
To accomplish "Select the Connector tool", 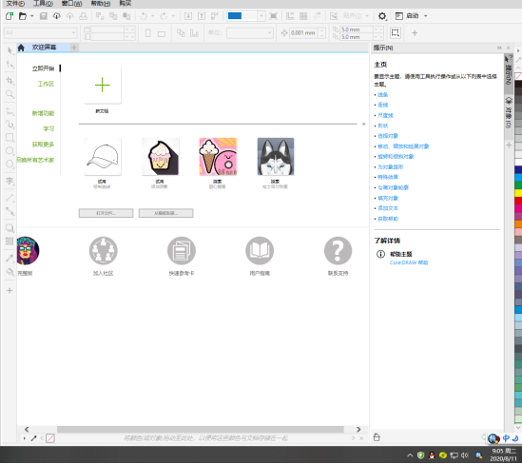I will [10, 211].
